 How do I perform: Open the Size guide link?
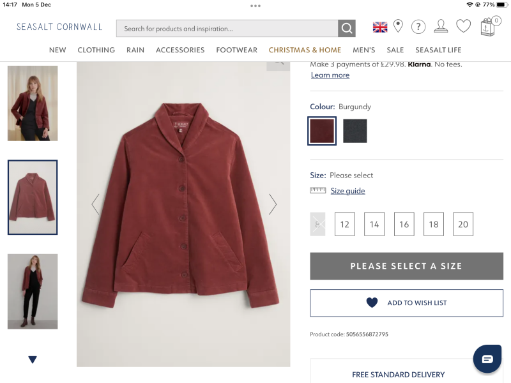tap(347, 191)
